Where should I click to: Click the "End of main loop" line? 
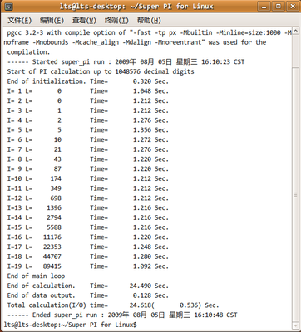(x=36, y=276)
